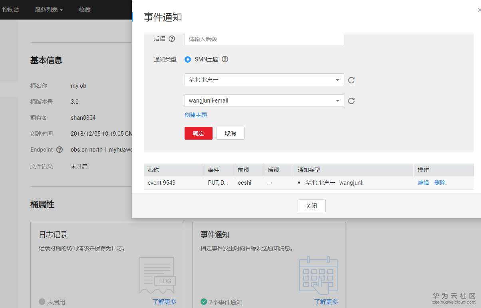Image resolution: width=481 pixels, height=308 pixels.
Task: Click 了解更多 in 事件通知 card
Action: pyautogui.click(x=326, y=302)
